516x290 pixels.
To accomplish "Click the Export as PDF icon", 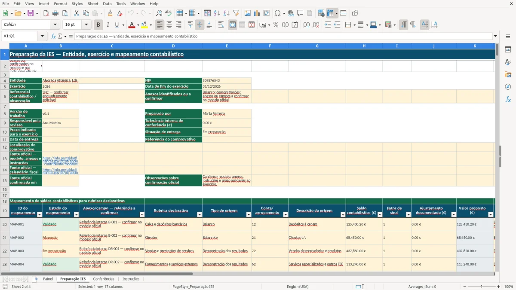I will point(46,13).
